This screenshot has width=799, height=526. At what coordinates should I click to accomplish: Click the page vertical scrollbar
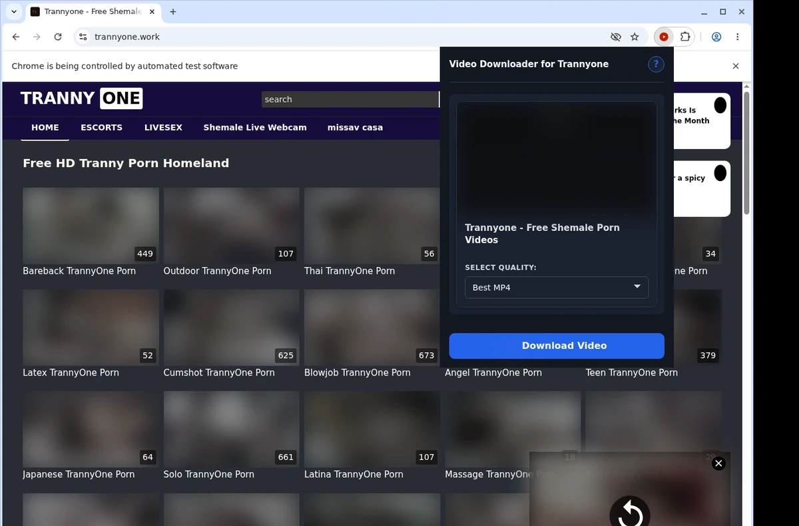point(746,153)
